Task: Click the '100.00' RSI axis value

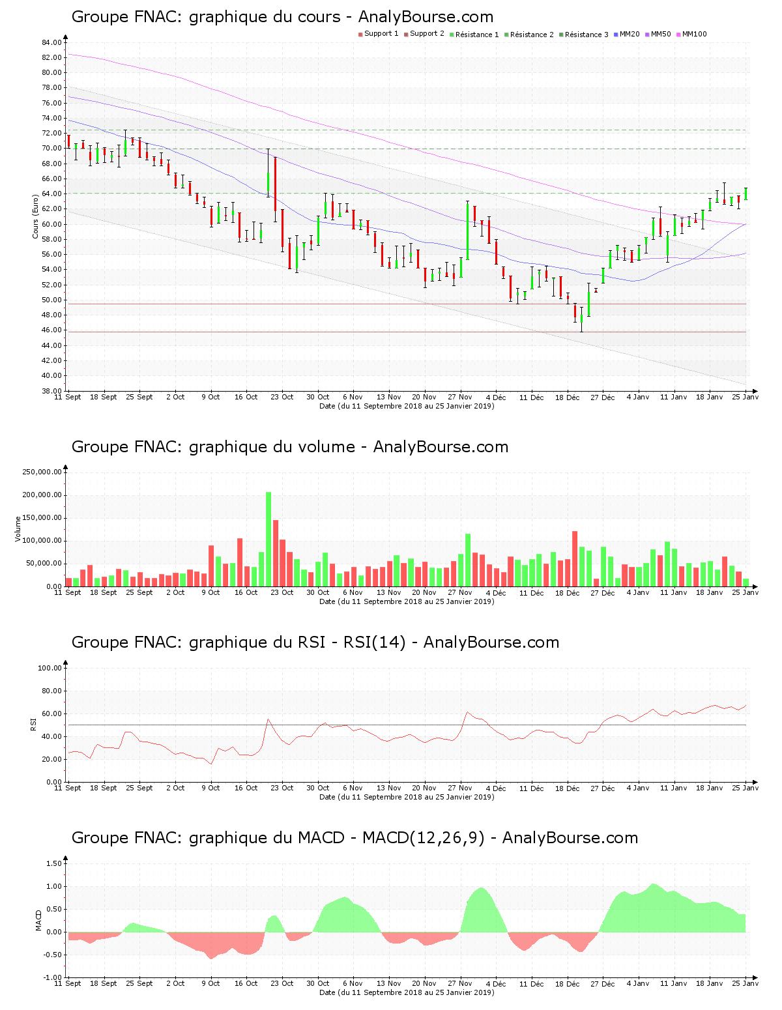Action: click(50, 668)
